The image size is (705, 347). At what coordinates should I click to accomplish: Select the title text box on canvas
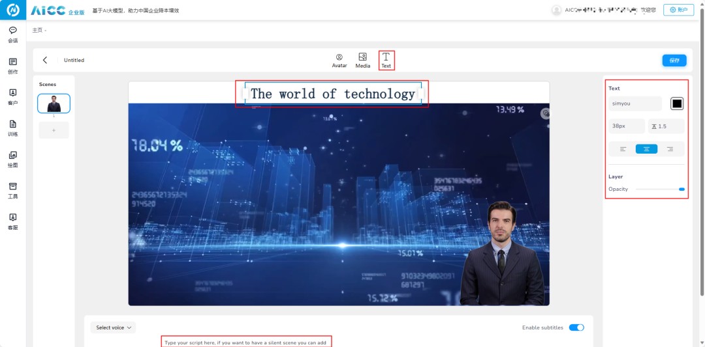tap(333, 94)
